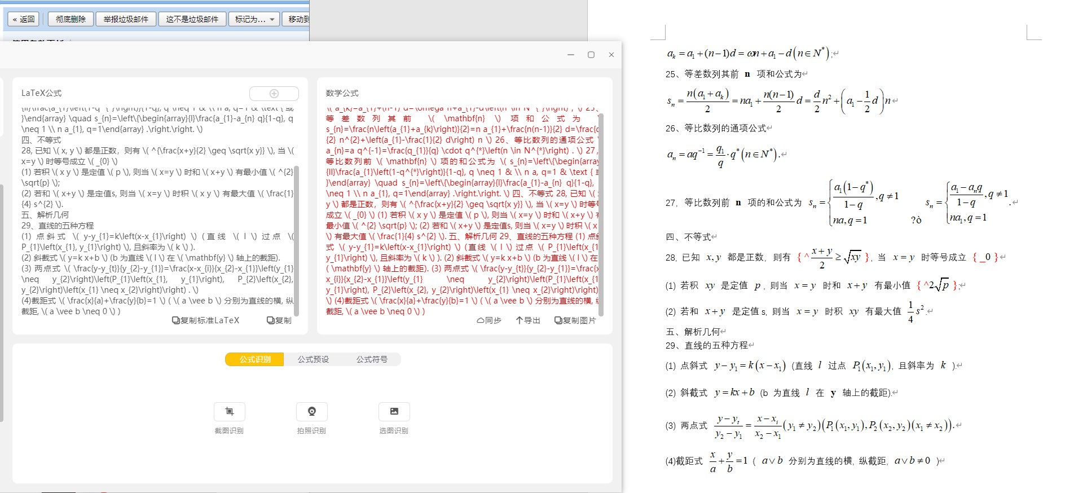Click 复制 button in the LaTeX公式 panel
The height and width of the screenshot is (493, 1074).
[279, 320]
